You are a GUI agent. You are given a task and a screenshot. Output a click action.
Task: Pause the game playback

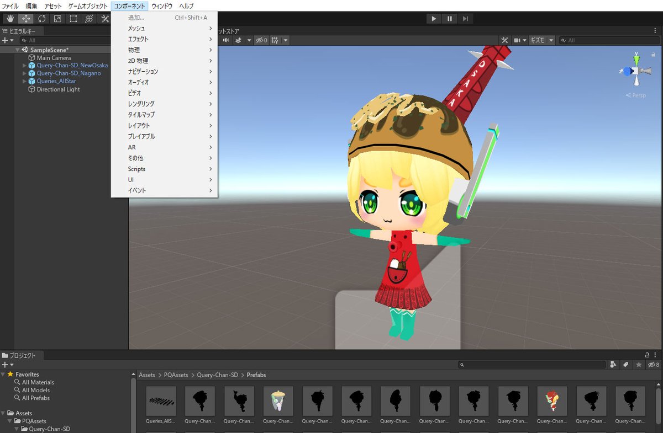[450, 19]
